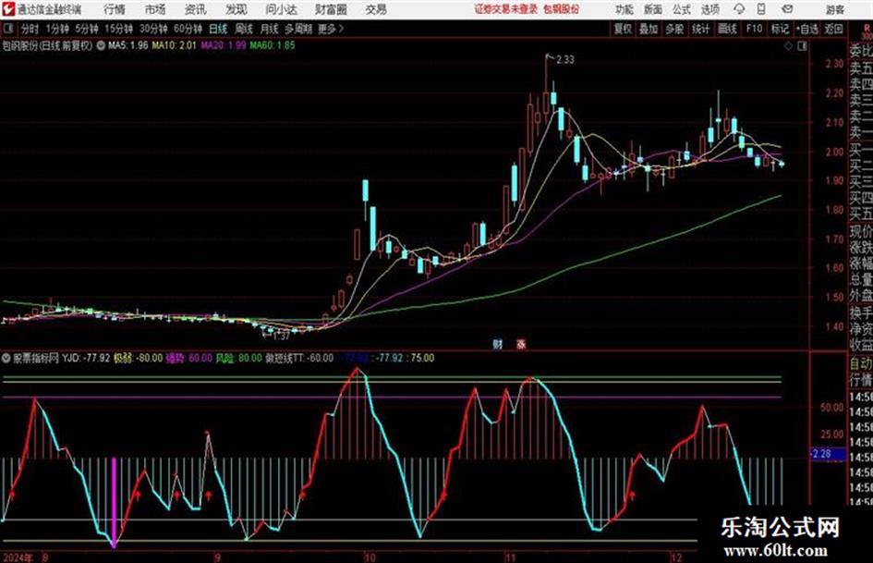Click the MA20: 1.99 label
This screenshot has width=873, height=563.
tap(224, 45)
